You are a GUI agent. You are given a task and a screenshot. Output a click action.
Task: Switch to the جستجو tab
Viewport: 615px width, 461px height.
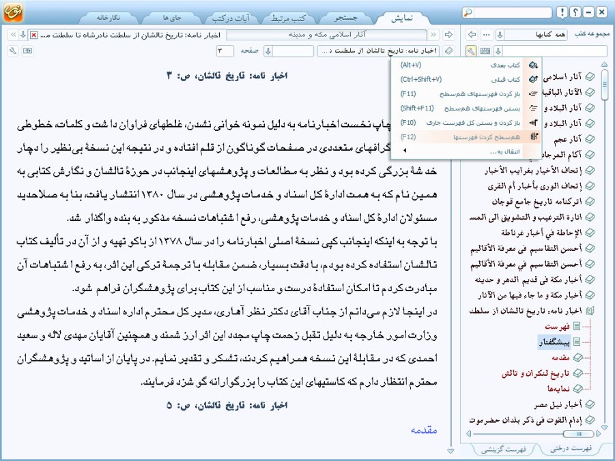(x=346, y=18)
